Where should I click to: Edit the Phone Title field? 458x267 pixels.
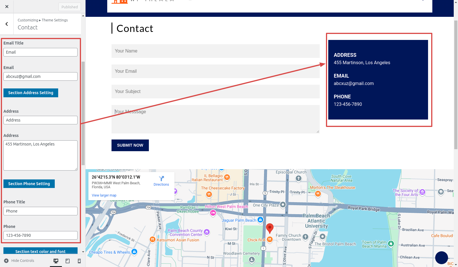[40, 211]
